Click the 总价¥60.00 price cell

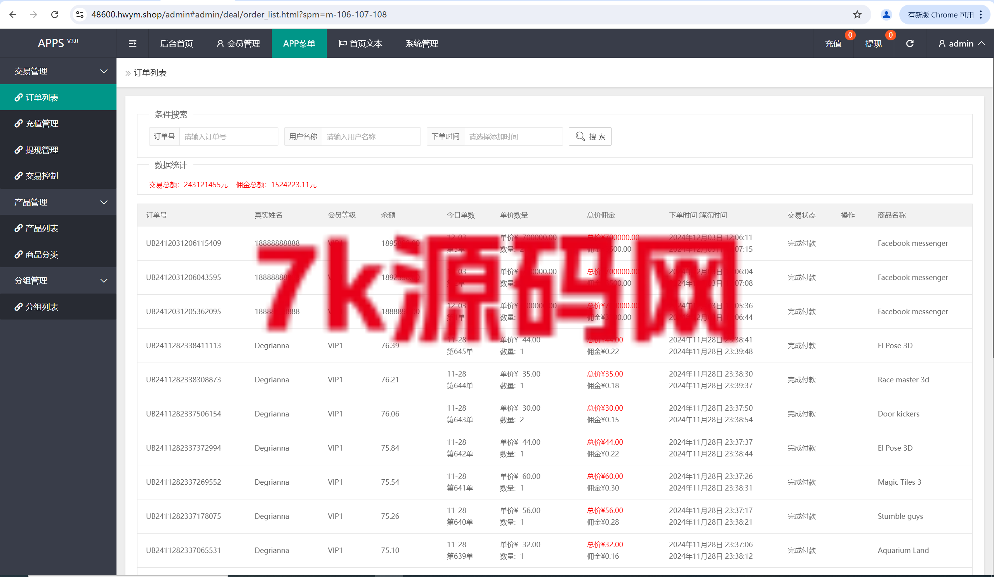[x=605, y=476]
